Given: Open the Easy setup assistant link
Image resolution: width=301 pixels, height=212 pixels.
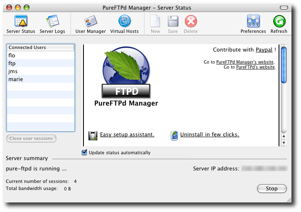Looking at the screenshot, I should 127,135.
